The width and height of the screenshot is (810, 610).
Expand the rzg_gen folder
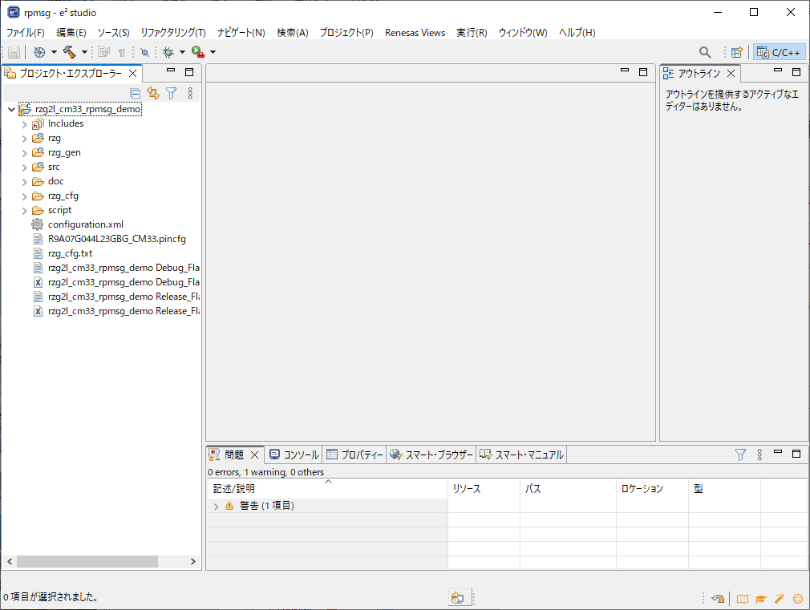[24, 153]
